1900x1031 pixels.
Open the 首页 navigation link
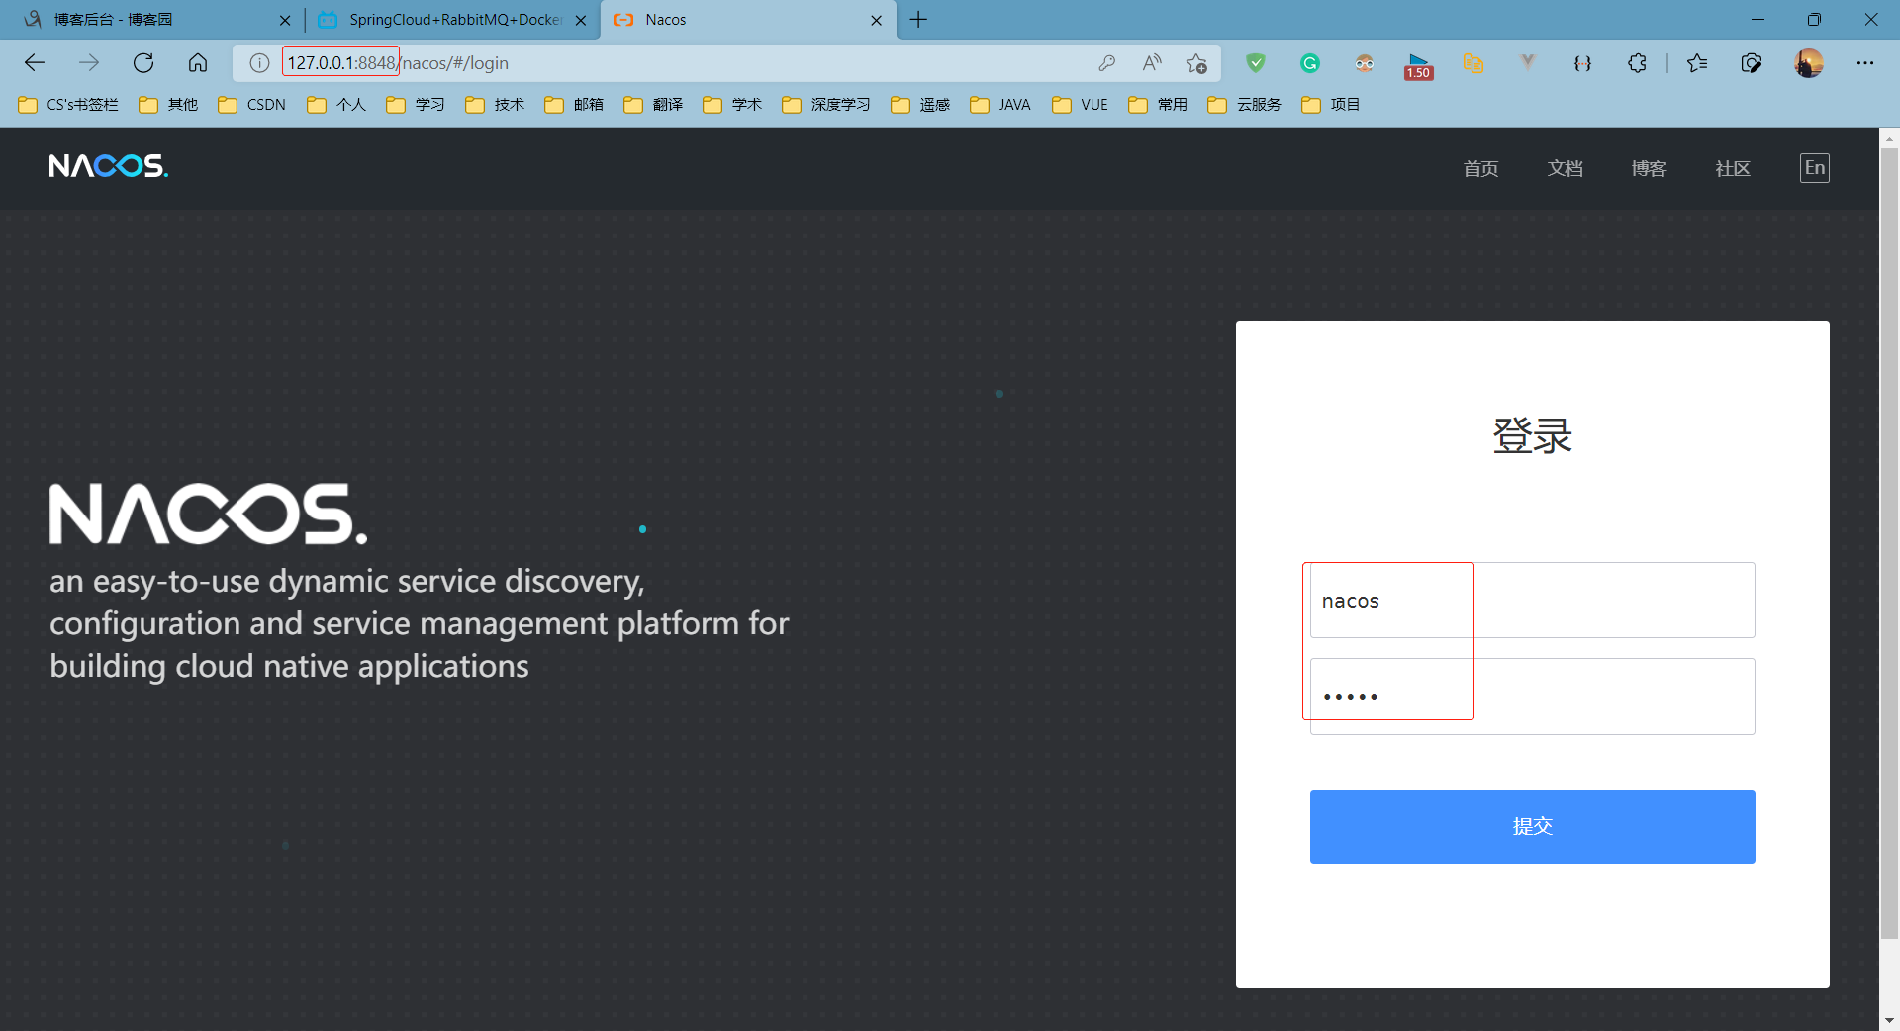[1480, 168]
